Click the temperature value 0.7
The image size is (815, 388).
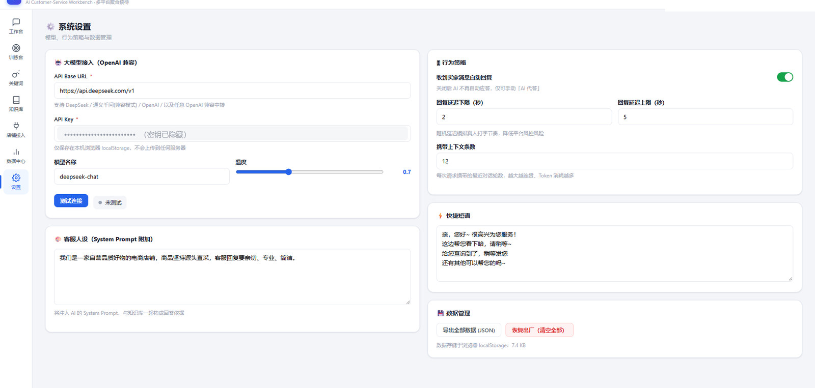[407, 172]
